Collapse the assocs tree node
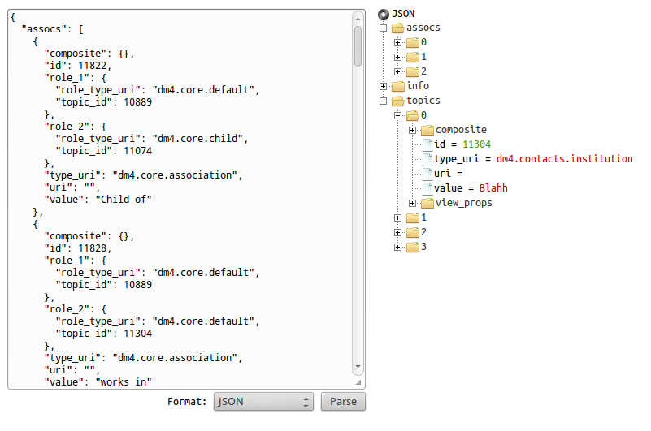651x431 pixels. pos(384,28)
